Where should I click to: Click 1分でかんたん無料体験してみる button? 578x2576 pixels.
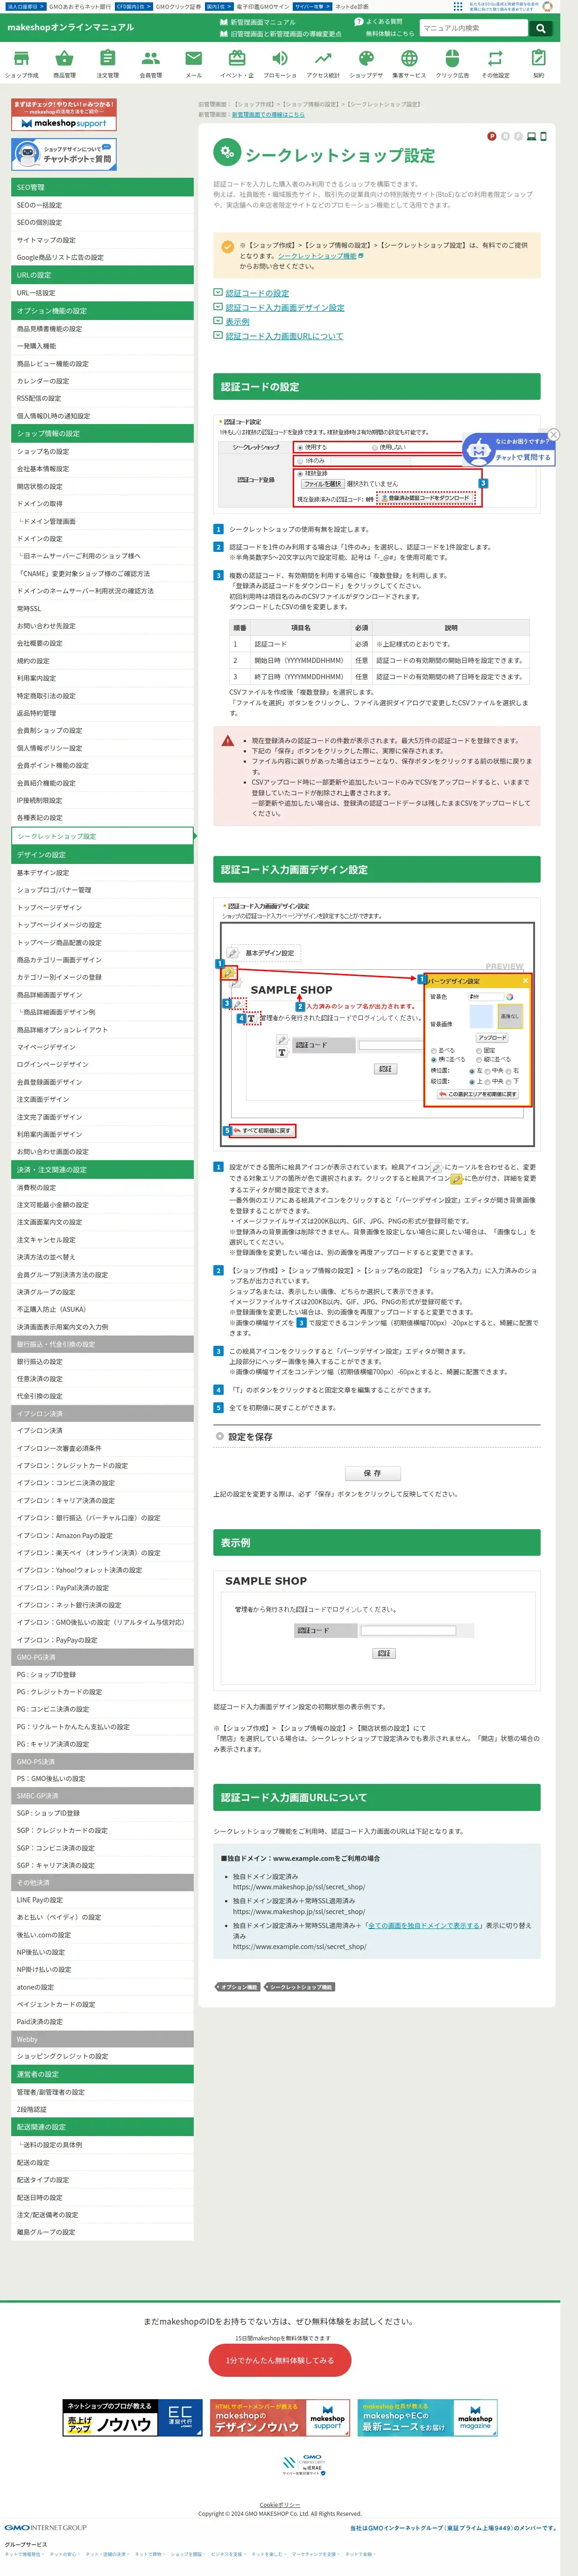279,2360
